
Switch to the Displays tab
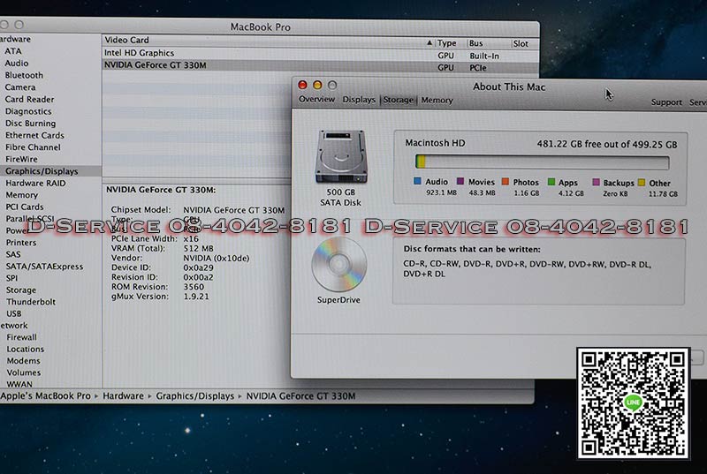coord(359,100)
